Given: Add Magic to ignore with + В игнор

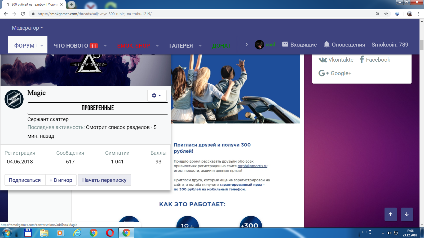Looking at the screenshot, I should 61,180.
